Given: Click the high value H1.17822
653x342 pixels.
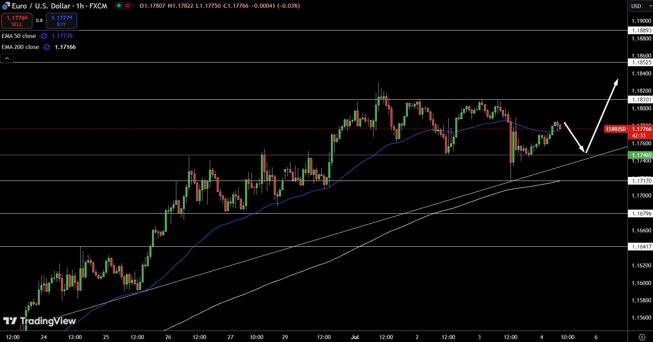Looking at the screenshot, I should tap(180, 6).
